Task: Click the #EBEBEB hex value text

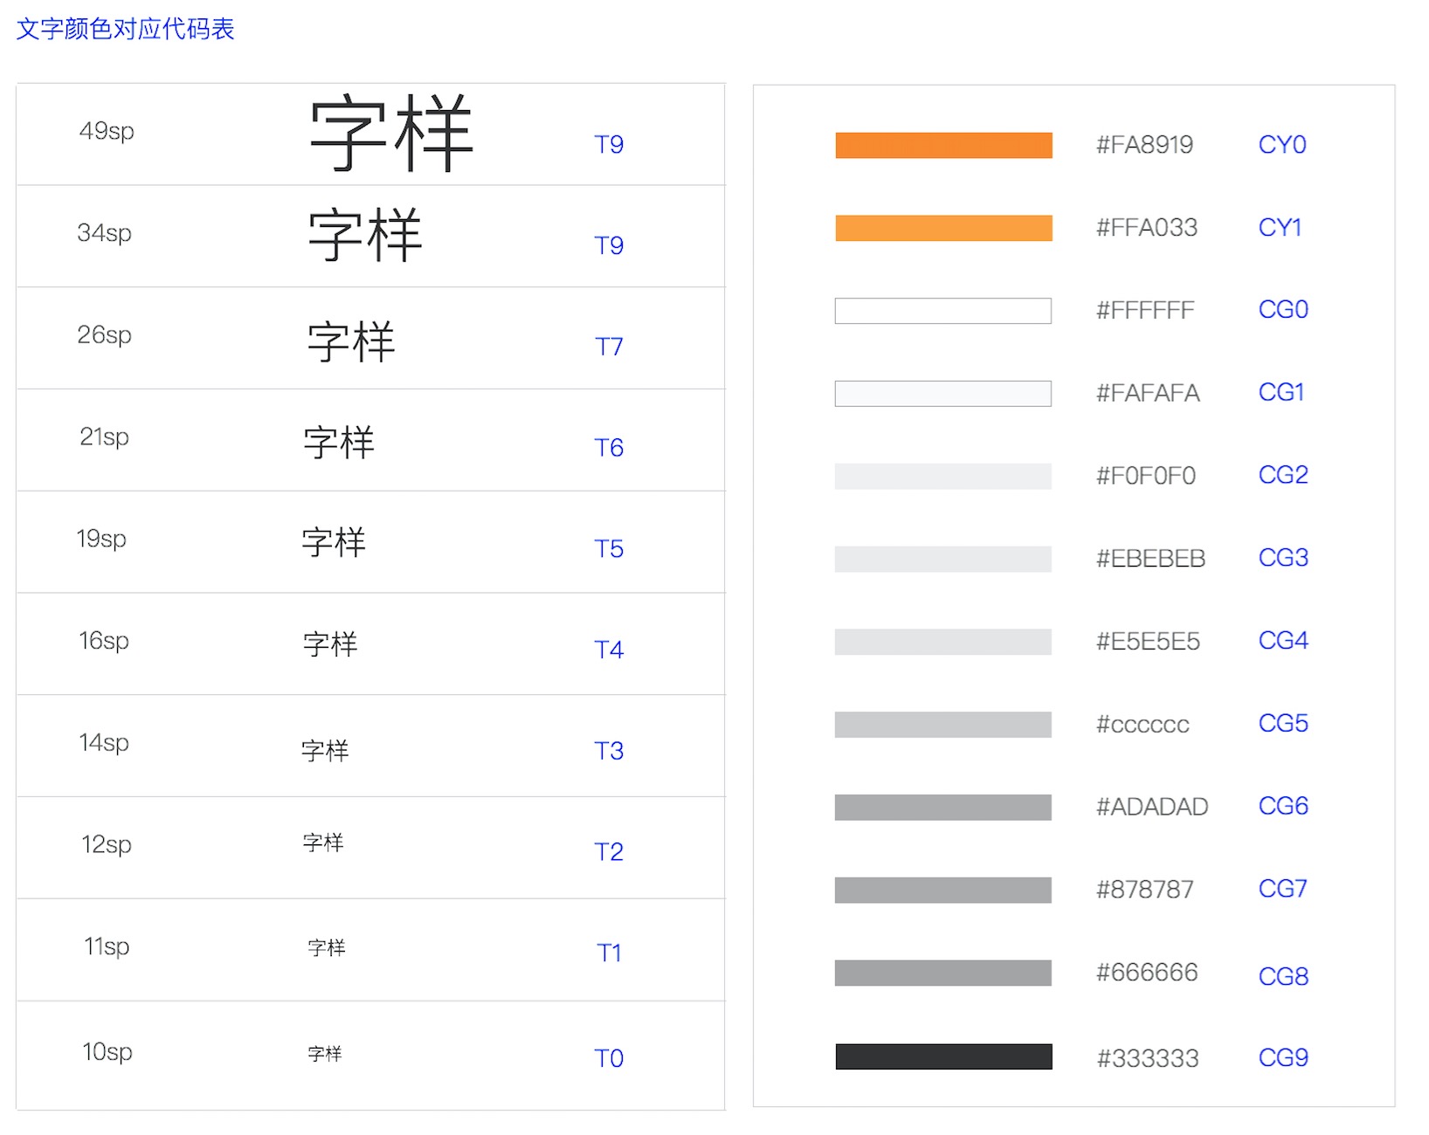Action: pos(1147,558)
